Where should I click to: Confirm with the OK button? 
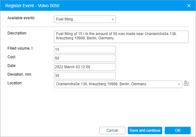pyautogui.click(x=177, y=130)
